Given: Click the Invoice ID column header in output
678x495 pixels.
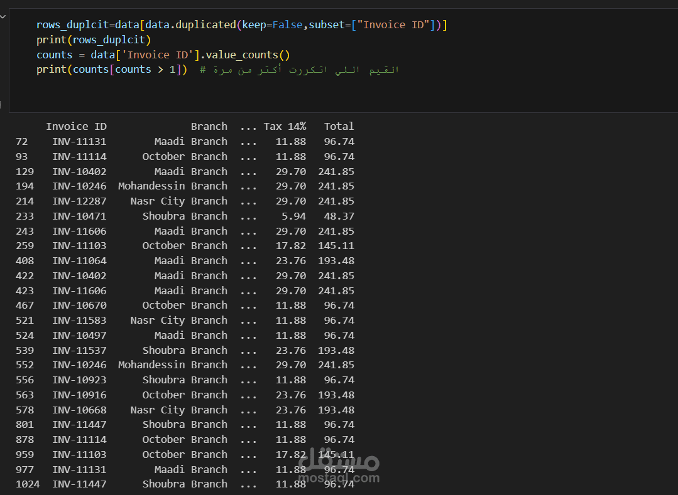Looking at the screenshot, I should coord(76,127).
